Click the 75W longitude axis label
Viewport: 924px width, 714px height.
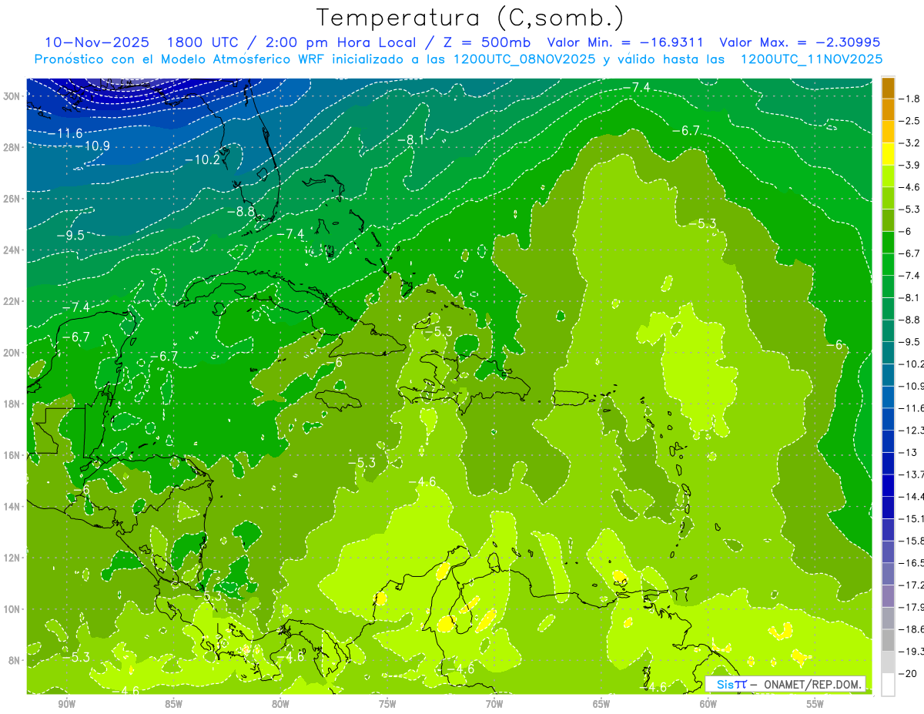(387, 705)
